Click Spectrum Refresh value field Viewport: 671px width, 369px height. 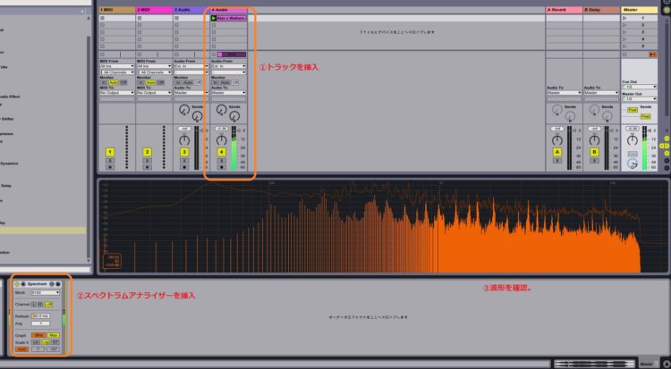40,316
